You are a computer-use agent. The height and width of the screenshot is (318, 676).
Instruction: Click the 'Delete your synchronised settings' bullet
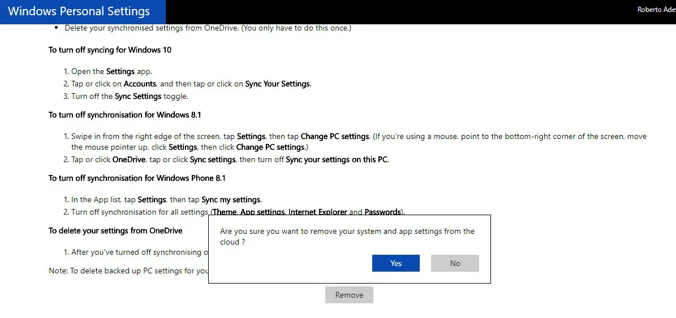(208, 28)
